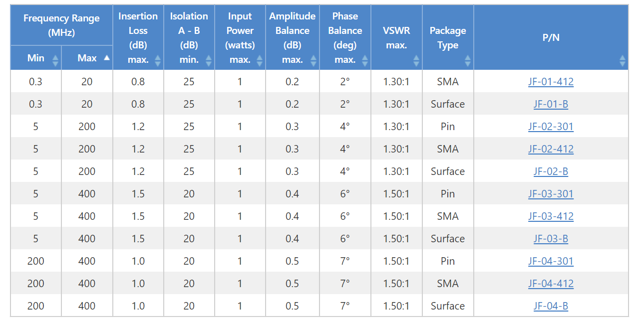Viewport: 639px width, 324px height.
Task: Select 1.0 insertion loss in JF-04-412 row
Action: 138,284
